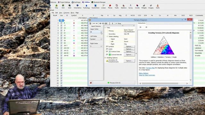Open the Upper Vertex dropdown
This screenshot has height=115, width=205.
coord(96,32)
